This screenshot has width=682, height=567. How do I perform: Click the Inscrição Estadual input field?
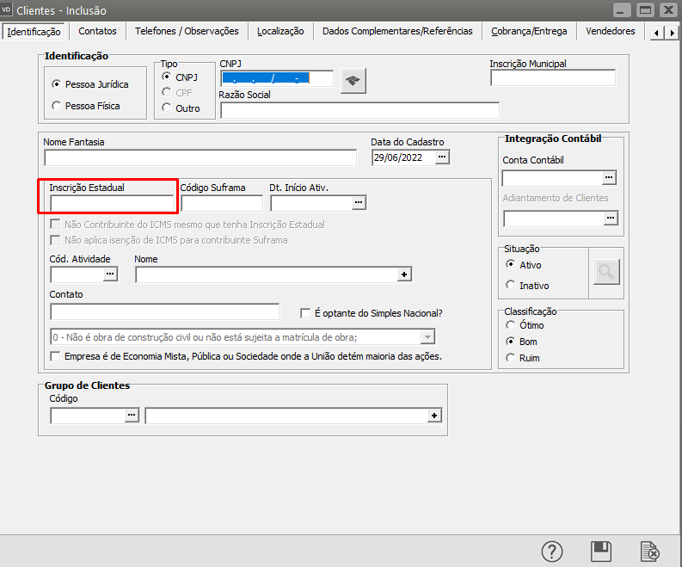click(112, 203)
